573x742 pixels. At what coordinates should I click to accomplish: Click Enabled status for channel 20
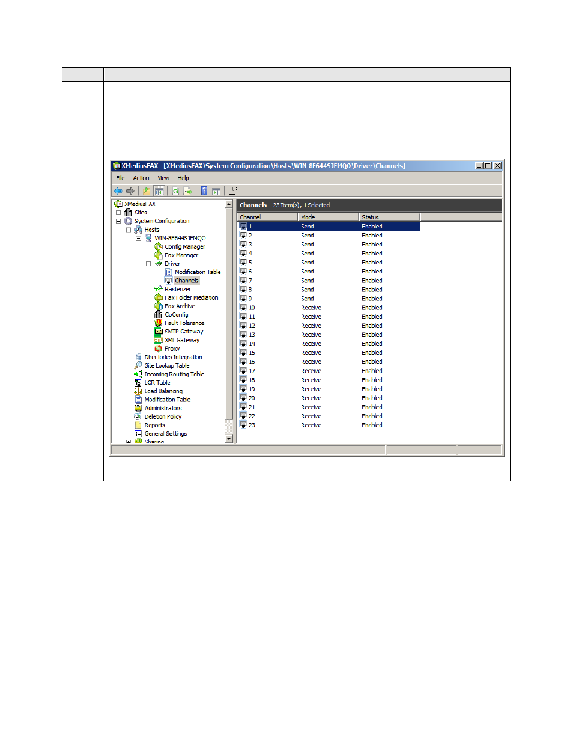pos(372,398)
